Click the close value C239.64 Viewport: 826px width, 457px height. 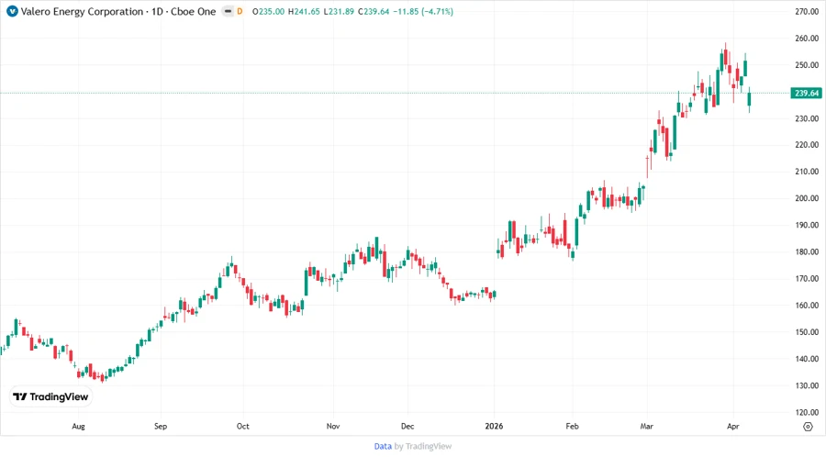pos(373,11)
